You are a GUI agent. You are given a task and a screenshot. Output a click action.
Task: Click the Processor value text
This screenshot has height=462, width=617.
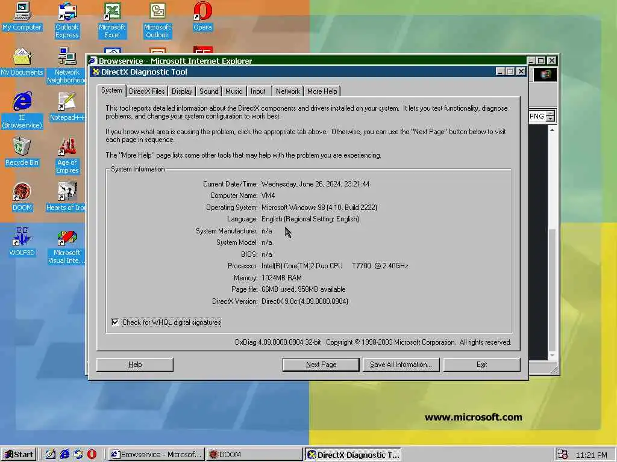335,266
